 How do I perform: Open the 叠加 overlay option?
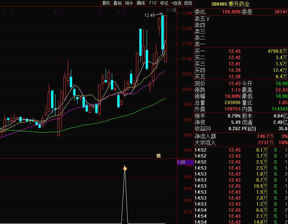tap(118, 3)
